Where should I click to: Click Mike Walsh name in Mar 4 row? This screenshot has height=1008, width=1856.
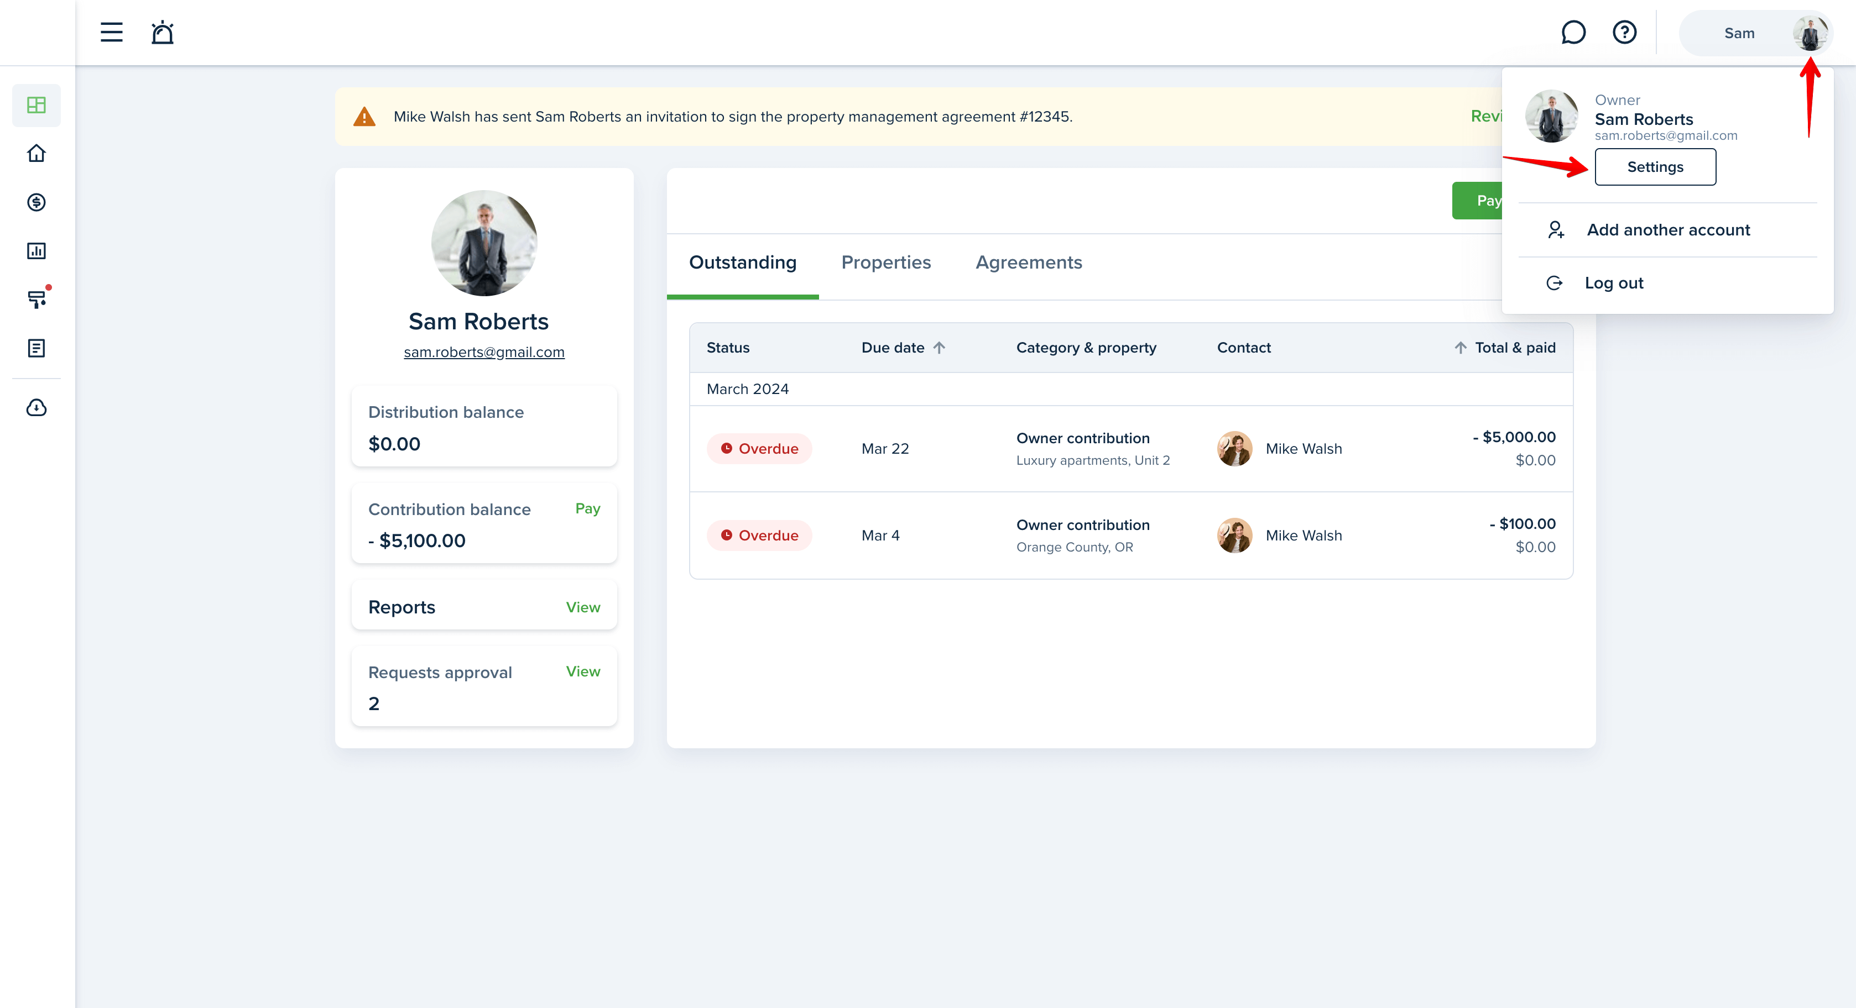click(x=1304, y=535)
